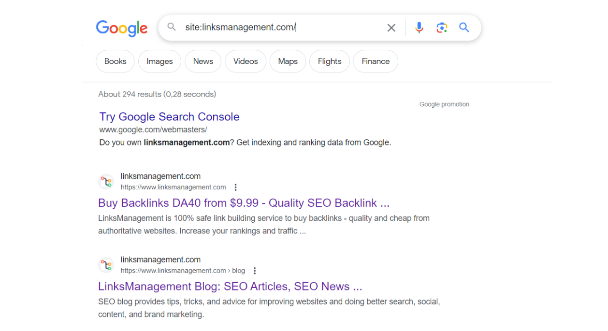The width and height of the screenshot is (608, 331).
Task: Start voice search with the microphone icon
Action: (x=419, y=28)
